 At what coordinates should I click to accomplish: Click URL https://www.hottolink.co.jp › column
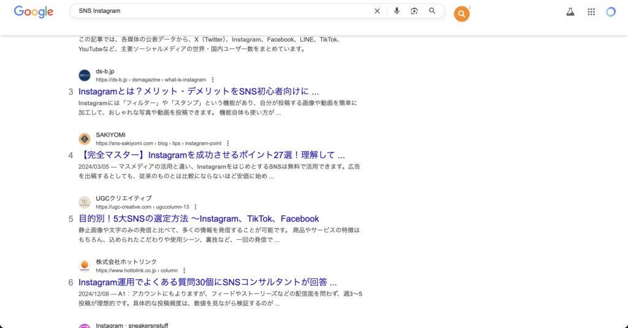(x=137, y=270)
